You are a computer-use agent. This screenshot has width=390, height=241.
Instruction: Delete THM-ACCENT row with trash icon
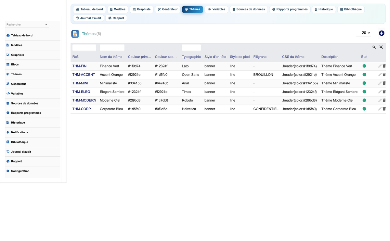click(384, 75)
